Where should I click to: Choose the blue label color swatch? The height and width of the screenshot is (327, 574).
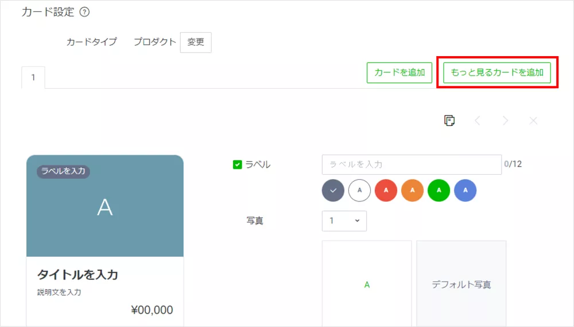click(466, 190)
